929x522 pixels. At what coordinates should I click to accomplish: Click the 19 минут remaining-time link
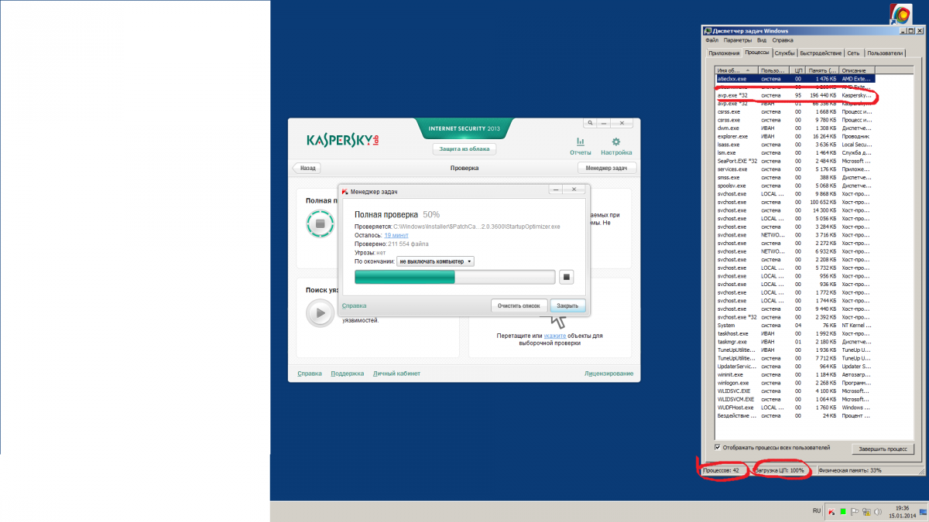click(x=396, y=235)
